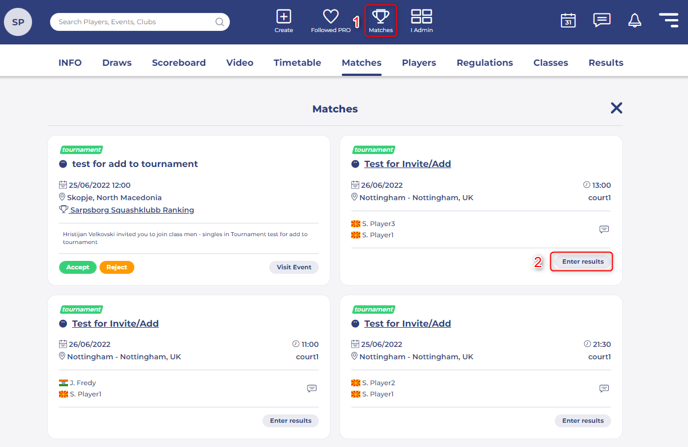
Task: Click the clock icon beside 21:30
Action: (587, 344)
